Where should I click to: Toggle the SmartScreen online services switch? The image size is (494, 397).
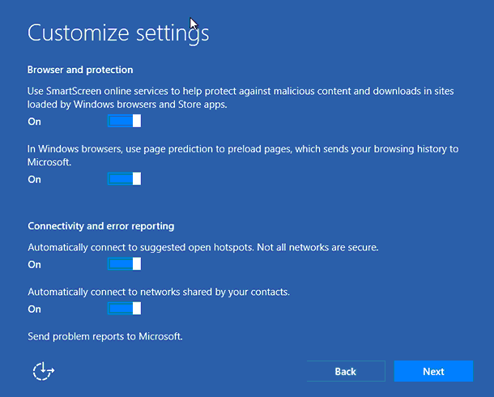point(124,121)
